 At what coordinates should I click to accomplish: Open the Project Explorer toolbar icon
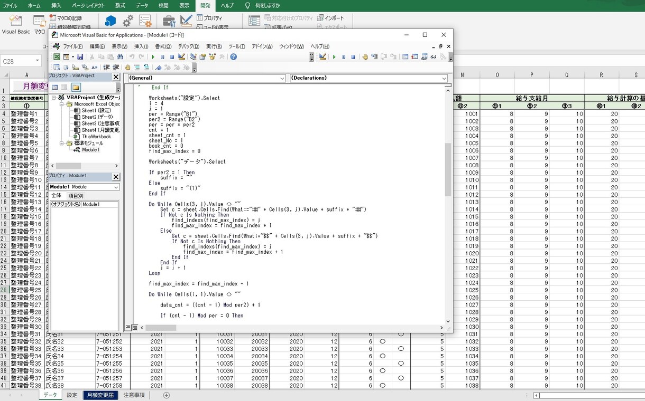193,57
